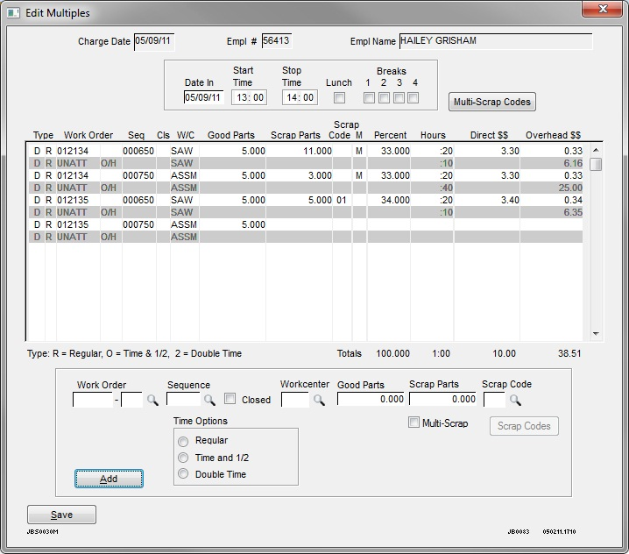This screenshot has height=554, width=629.
Task: Click Edit Multiples title bar icon
Action: [14, 13]
